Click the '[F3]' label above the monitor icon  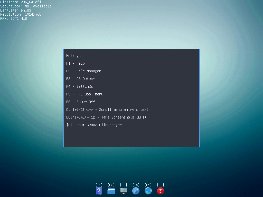coord(124,185)
